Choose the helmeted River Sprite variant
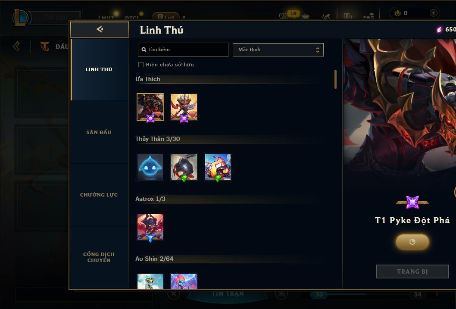The height and width of the screenshot is (309, 456). [184, 167]
